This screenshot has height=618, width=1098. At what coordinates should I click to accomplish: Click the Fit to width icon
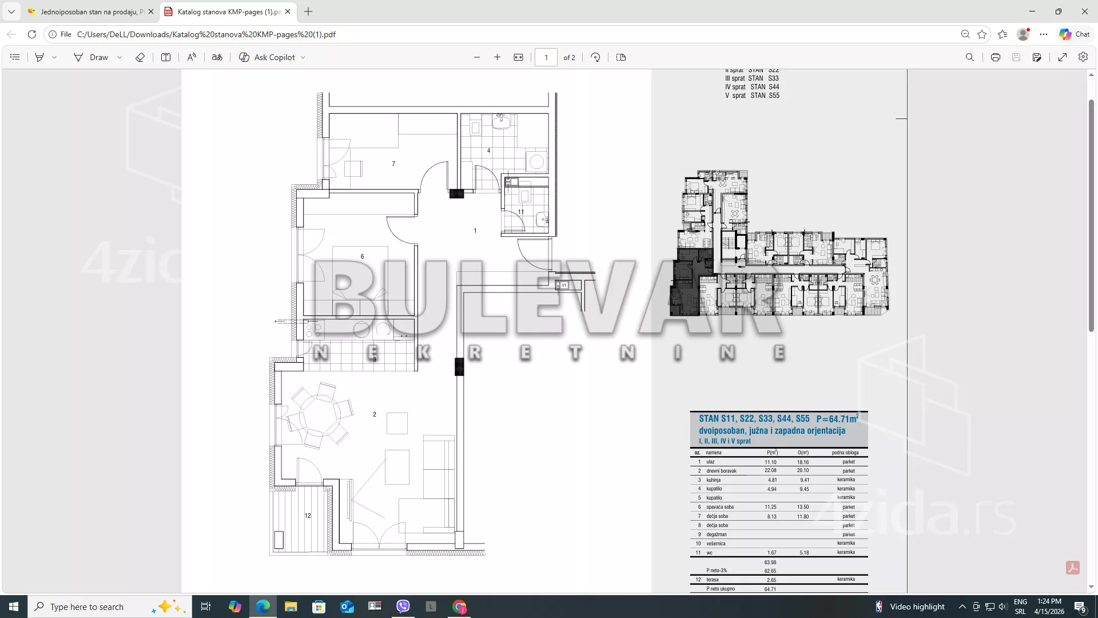[518, 57]
